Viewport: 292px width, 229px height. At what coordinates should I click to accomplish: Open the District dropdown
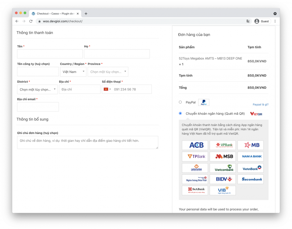[37, 89]
